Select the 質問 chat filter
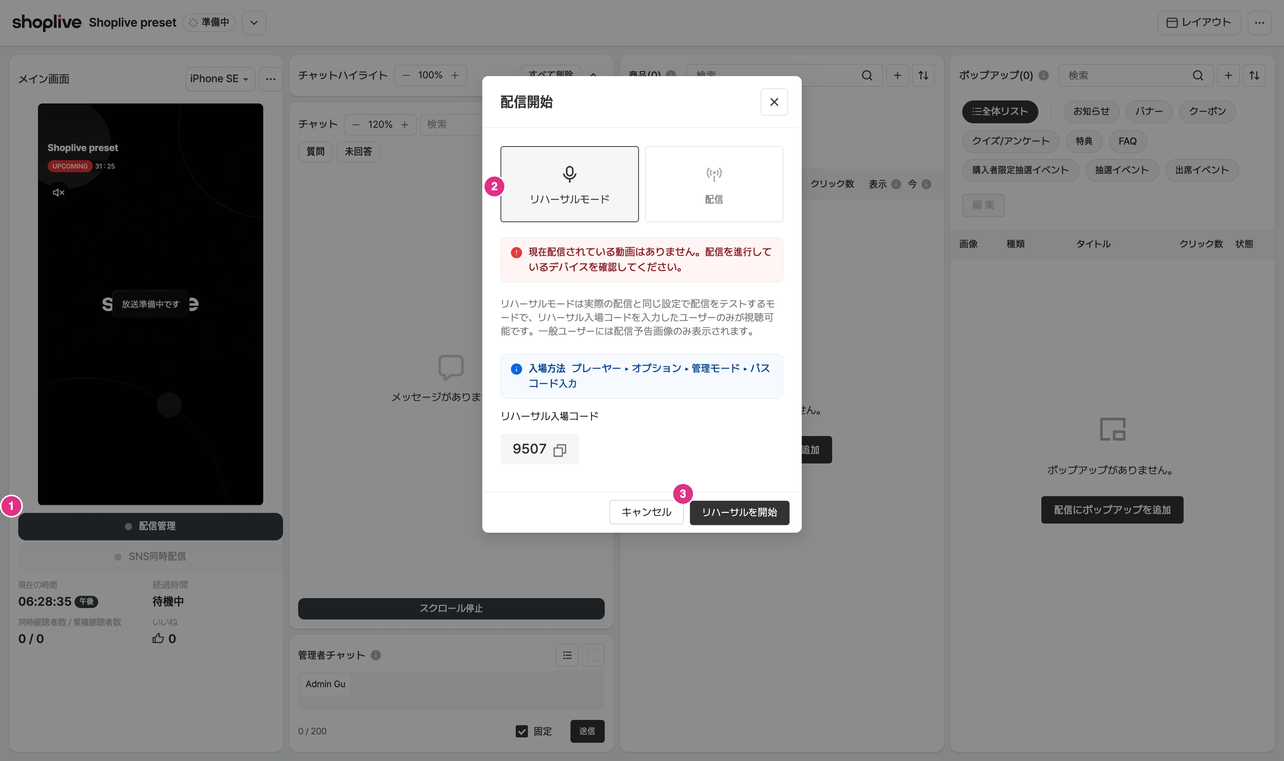The width and height of the screenshot is (1284, 761). (x=315, y=151)
